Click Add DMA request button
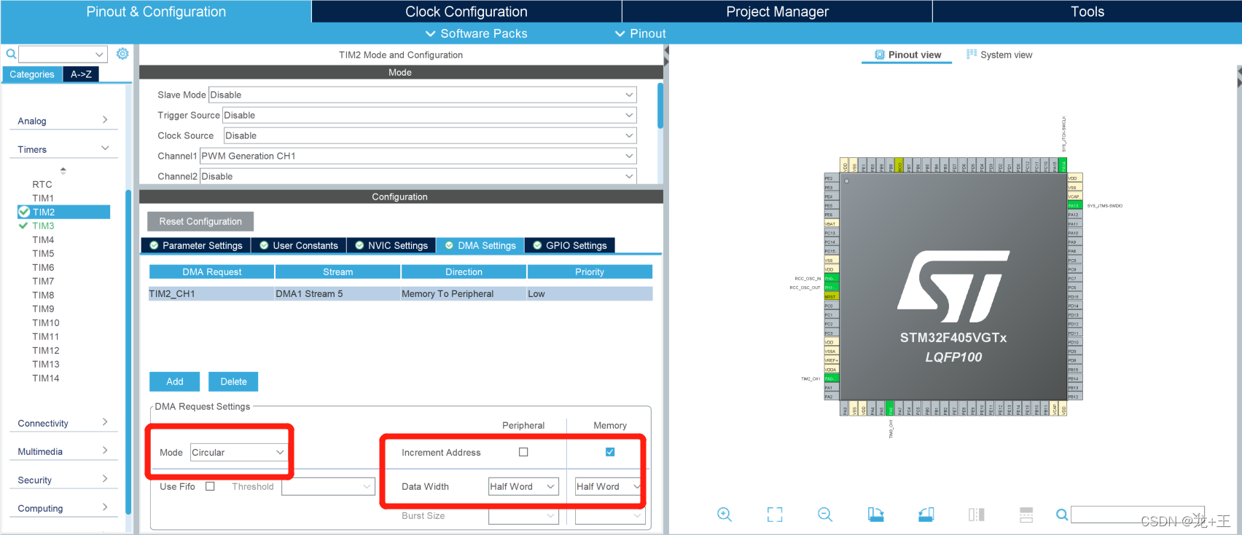 175,381
